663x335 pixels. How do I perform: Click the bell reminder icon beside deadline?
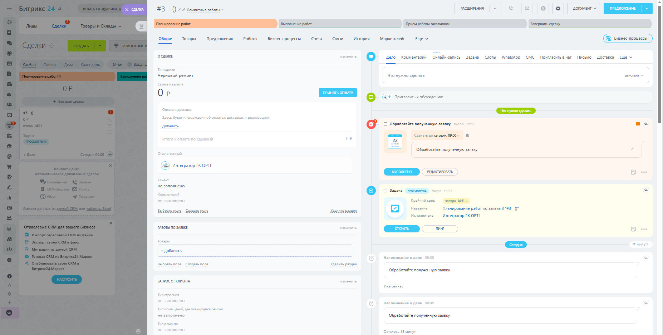467,136
